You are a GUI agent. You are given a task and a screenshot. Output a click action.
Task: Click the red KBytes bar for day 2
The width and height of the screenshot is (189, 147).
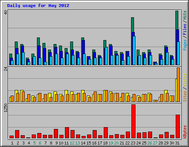pyautogui.click(x=17, y=134)
